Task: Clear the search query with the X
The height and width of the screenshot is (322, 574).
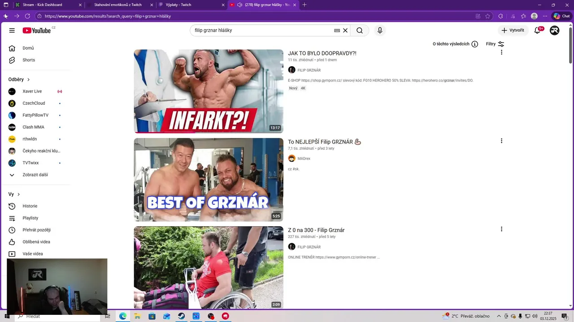Action: [x=345, y=30]
